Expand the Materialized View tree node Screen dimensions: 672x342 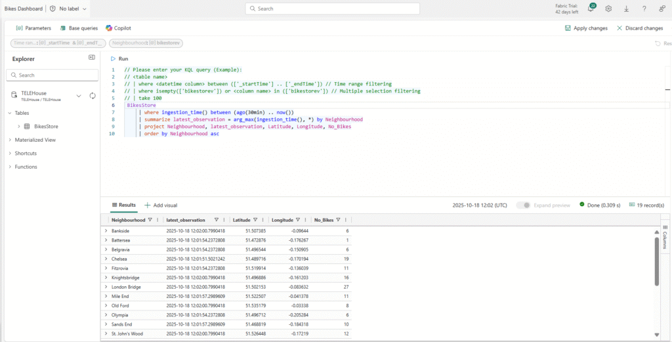click(x=9, y=140)
